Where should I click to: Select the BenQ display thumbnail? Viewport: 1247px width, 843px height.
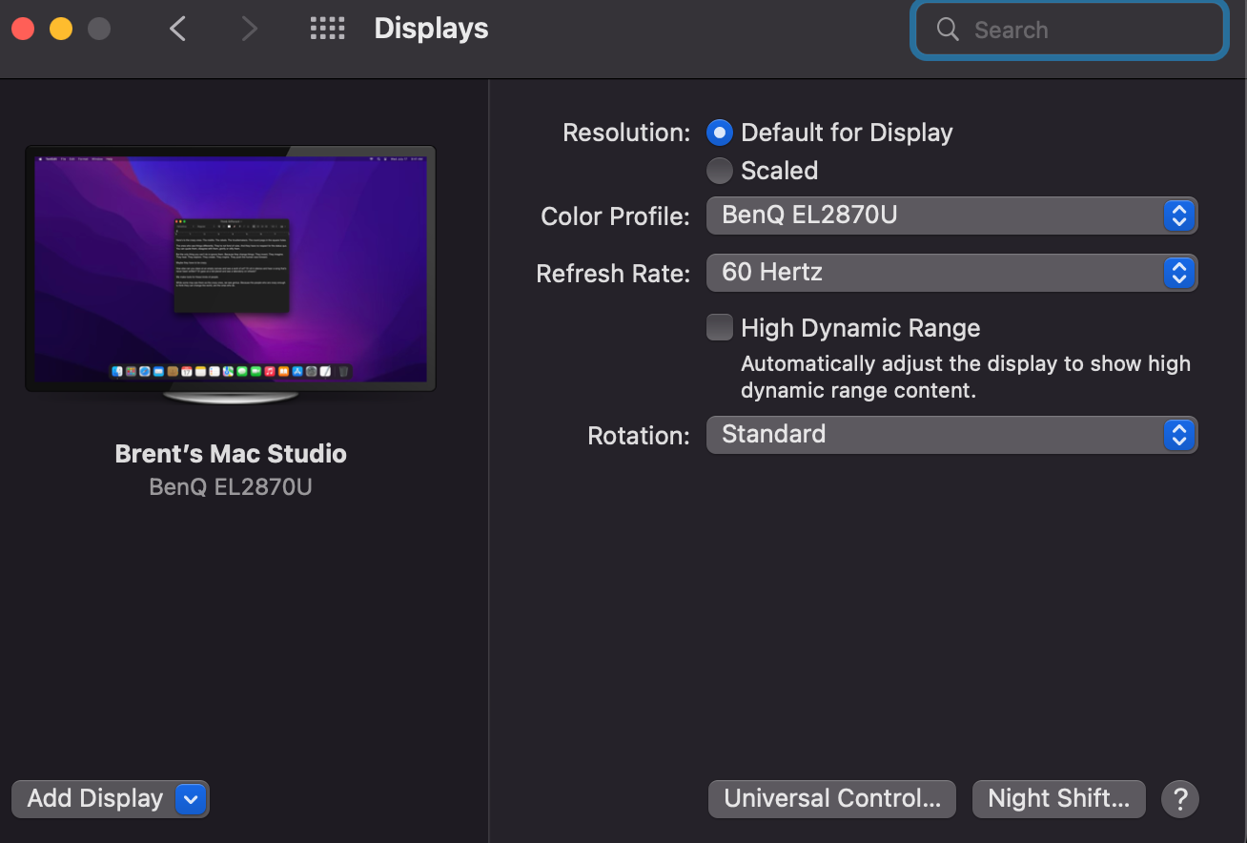(231, 276)
